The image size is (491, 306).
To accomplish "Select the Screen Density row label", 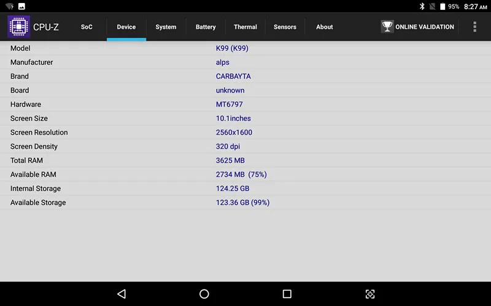I will (34, 146).
